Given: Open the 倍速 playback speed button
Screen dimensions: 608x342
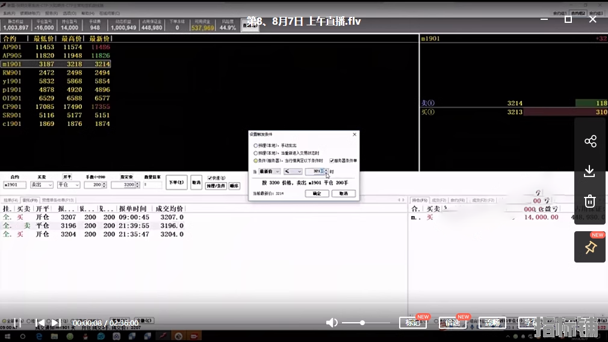Looking at the screenshot, I should pos(453,323).
